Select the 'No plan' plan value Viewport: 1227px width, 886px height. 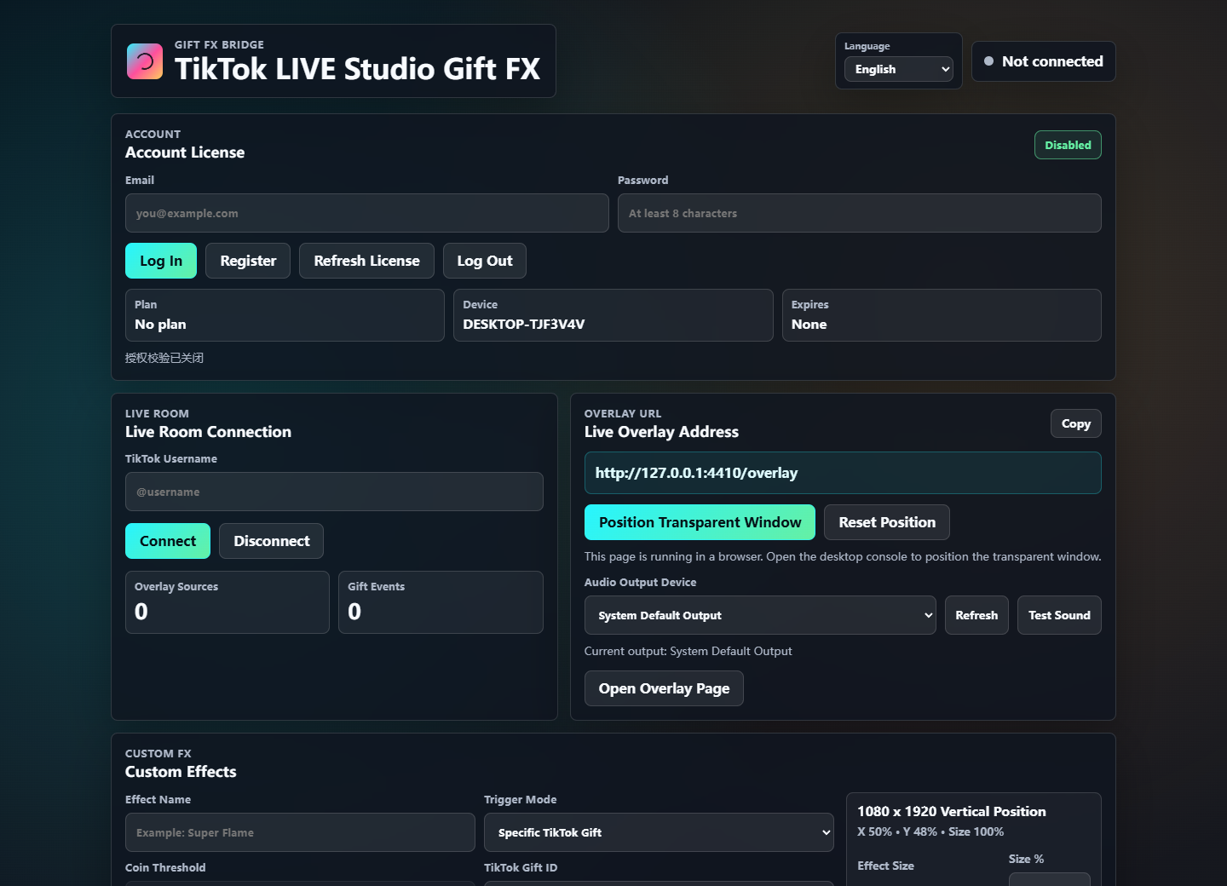160,325
